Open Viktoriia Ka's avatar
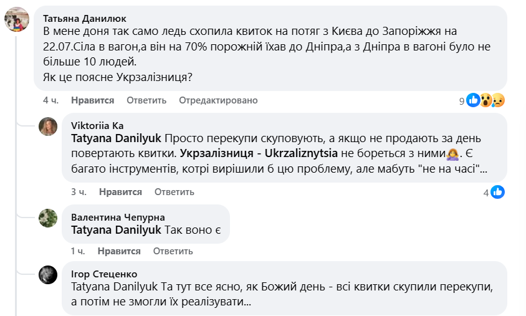 [x=49, y=127]
